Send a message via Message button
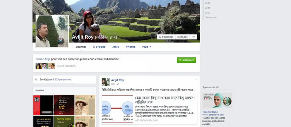The height and width of the screenshot is (127, 291). coord(182,37)
